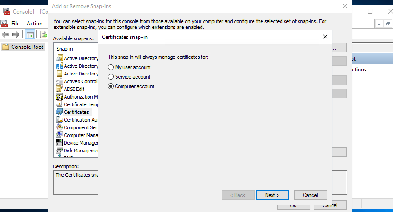Click the Forward arrow toolbar icon
The image size is (393, 212).
(x=16, y=35)
